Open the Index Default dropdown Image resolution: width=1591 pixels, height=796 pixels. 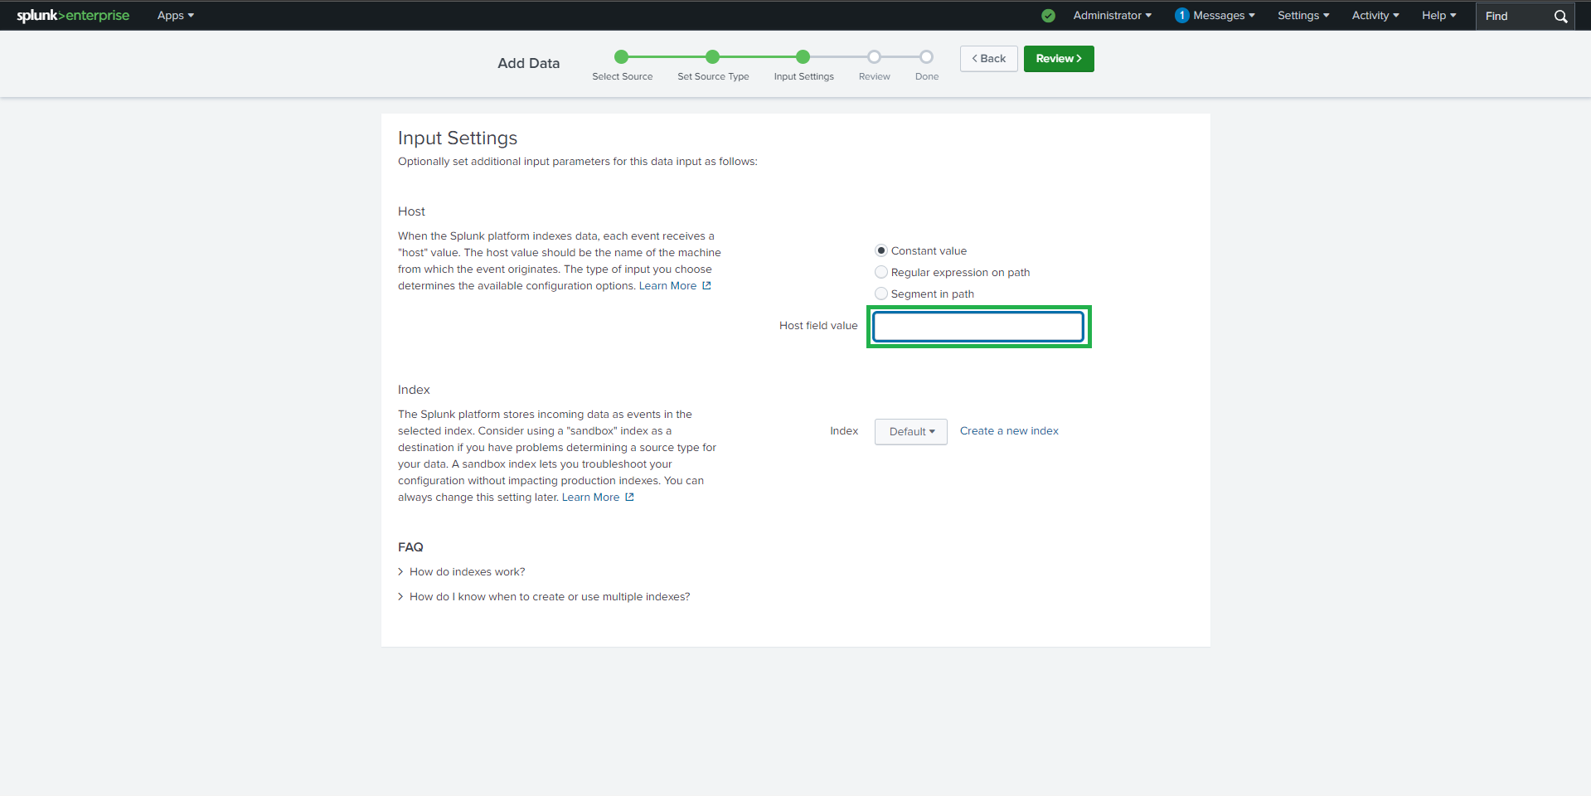point(910,431)
